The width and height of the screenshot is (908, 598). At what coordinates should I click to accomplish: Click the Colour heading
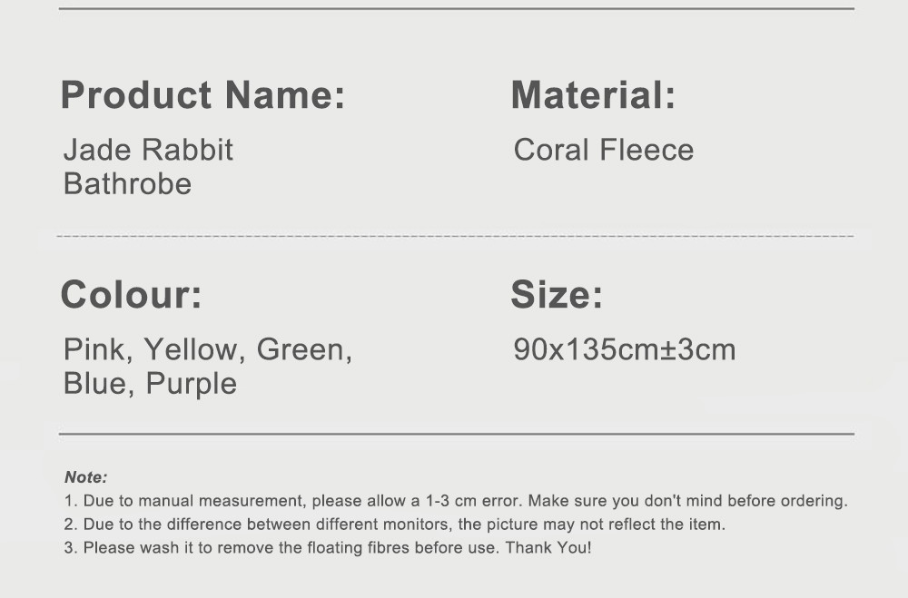tap(132, 295)
